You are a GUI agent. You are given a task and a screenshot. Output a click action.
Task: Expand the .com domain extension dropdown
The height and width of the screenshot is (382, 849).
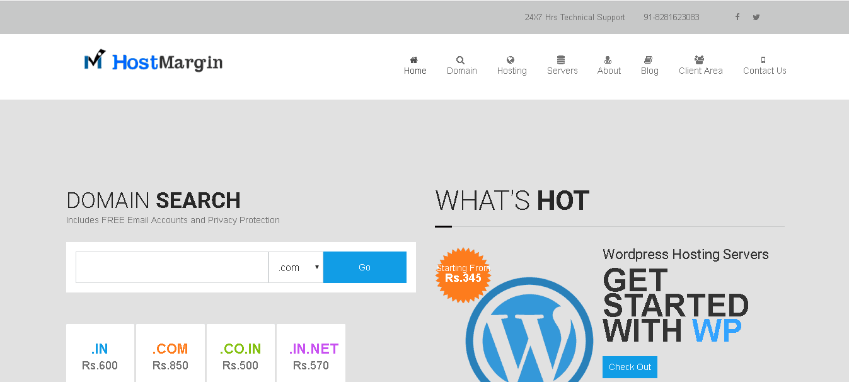click(x=296, y=267)
